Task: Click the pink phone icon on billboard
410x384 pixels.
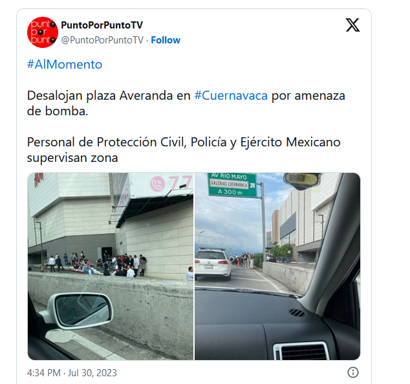Action: pos(157,185)
